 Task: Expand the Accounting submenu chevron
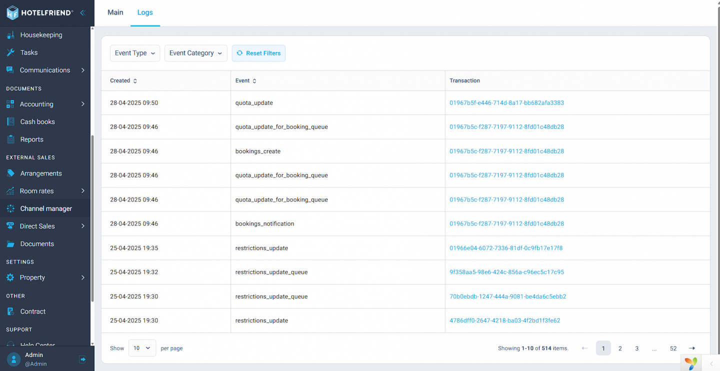[83, 104]
